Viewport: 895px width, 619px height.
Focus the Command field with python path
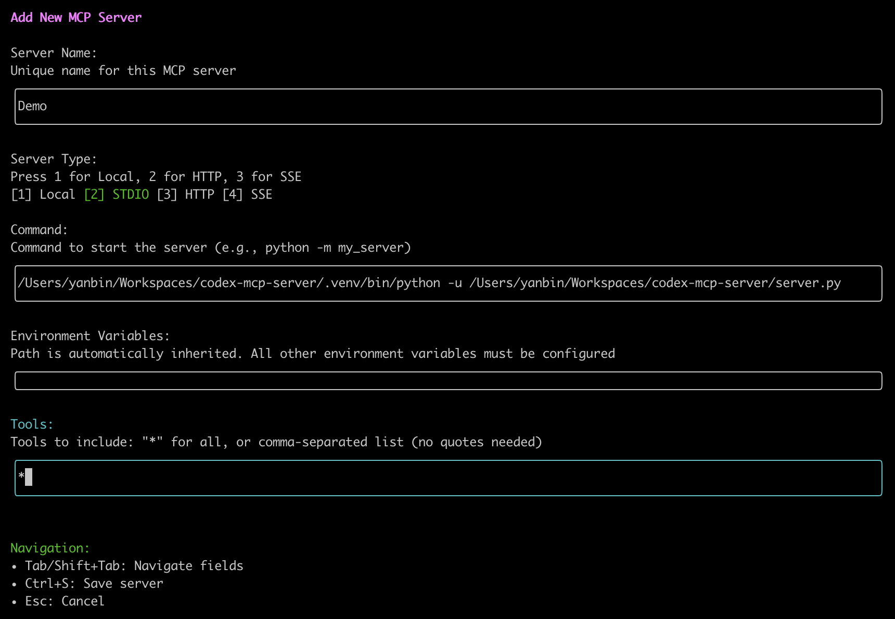point(448,283)
